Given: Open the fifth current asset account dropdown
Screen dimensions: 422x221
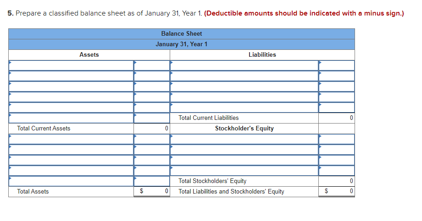Looking at the screenshot, I should pos(71,108).
